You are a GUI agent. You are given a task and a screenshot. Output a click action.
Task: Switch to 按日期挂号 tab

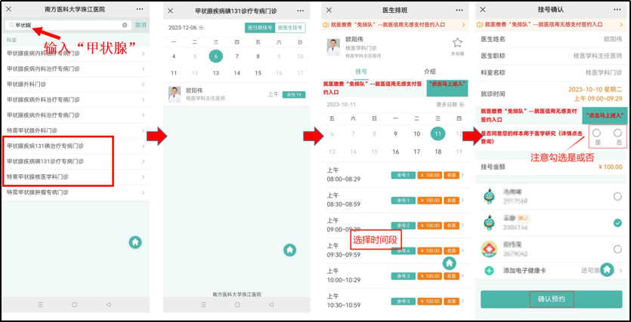(x=260, y=28)
